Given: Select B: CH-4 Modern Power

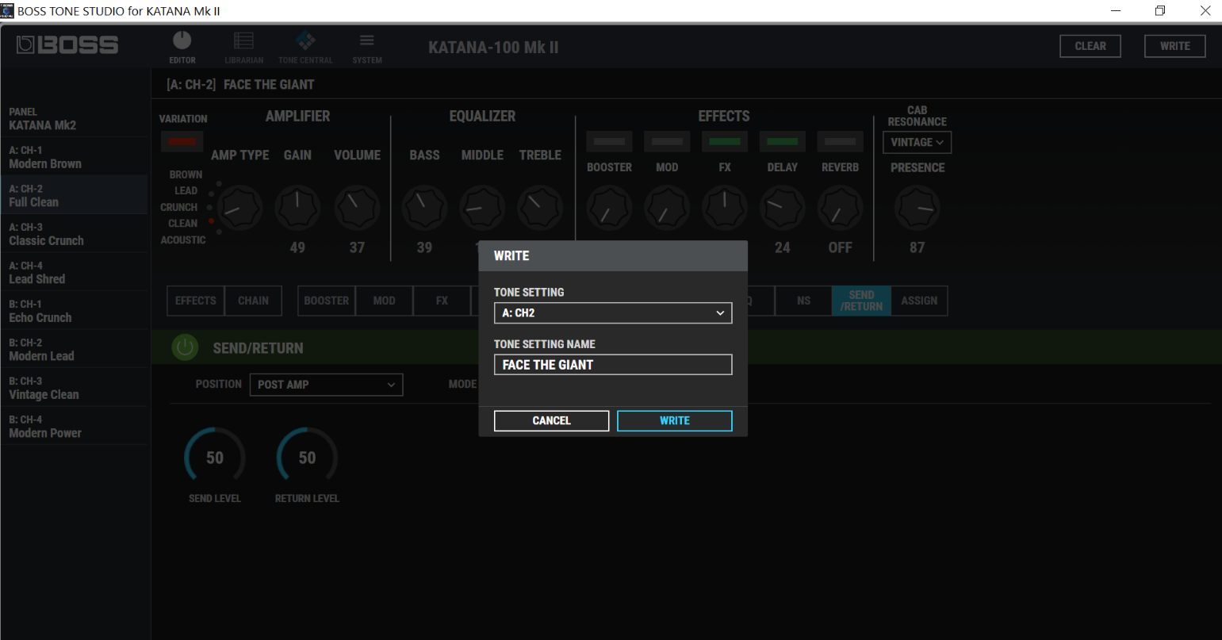Looking at the screenshot, I should [74, 426].
